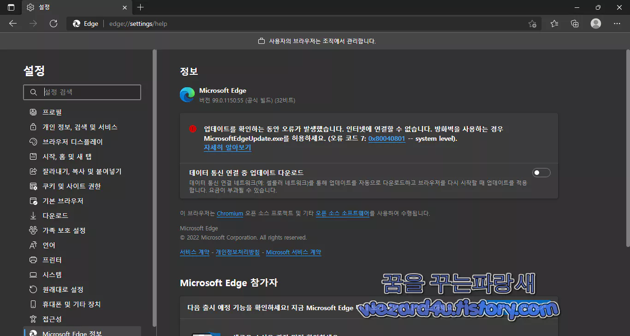Toggle 데이터 통신 연결 중 업데이트 다운로드 switch
630x336 pixels.
click(x=541, y=173)
